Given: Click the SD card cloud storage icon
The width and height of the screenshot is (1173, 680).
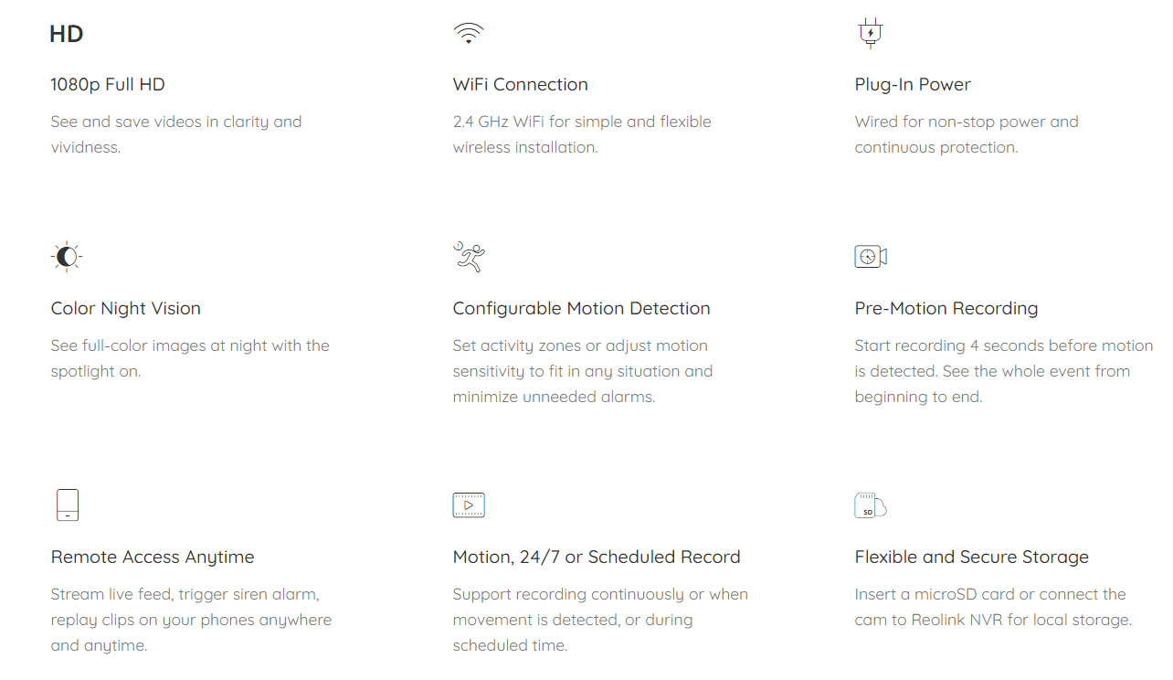Looking at the screenshot, I should [870, 505].
